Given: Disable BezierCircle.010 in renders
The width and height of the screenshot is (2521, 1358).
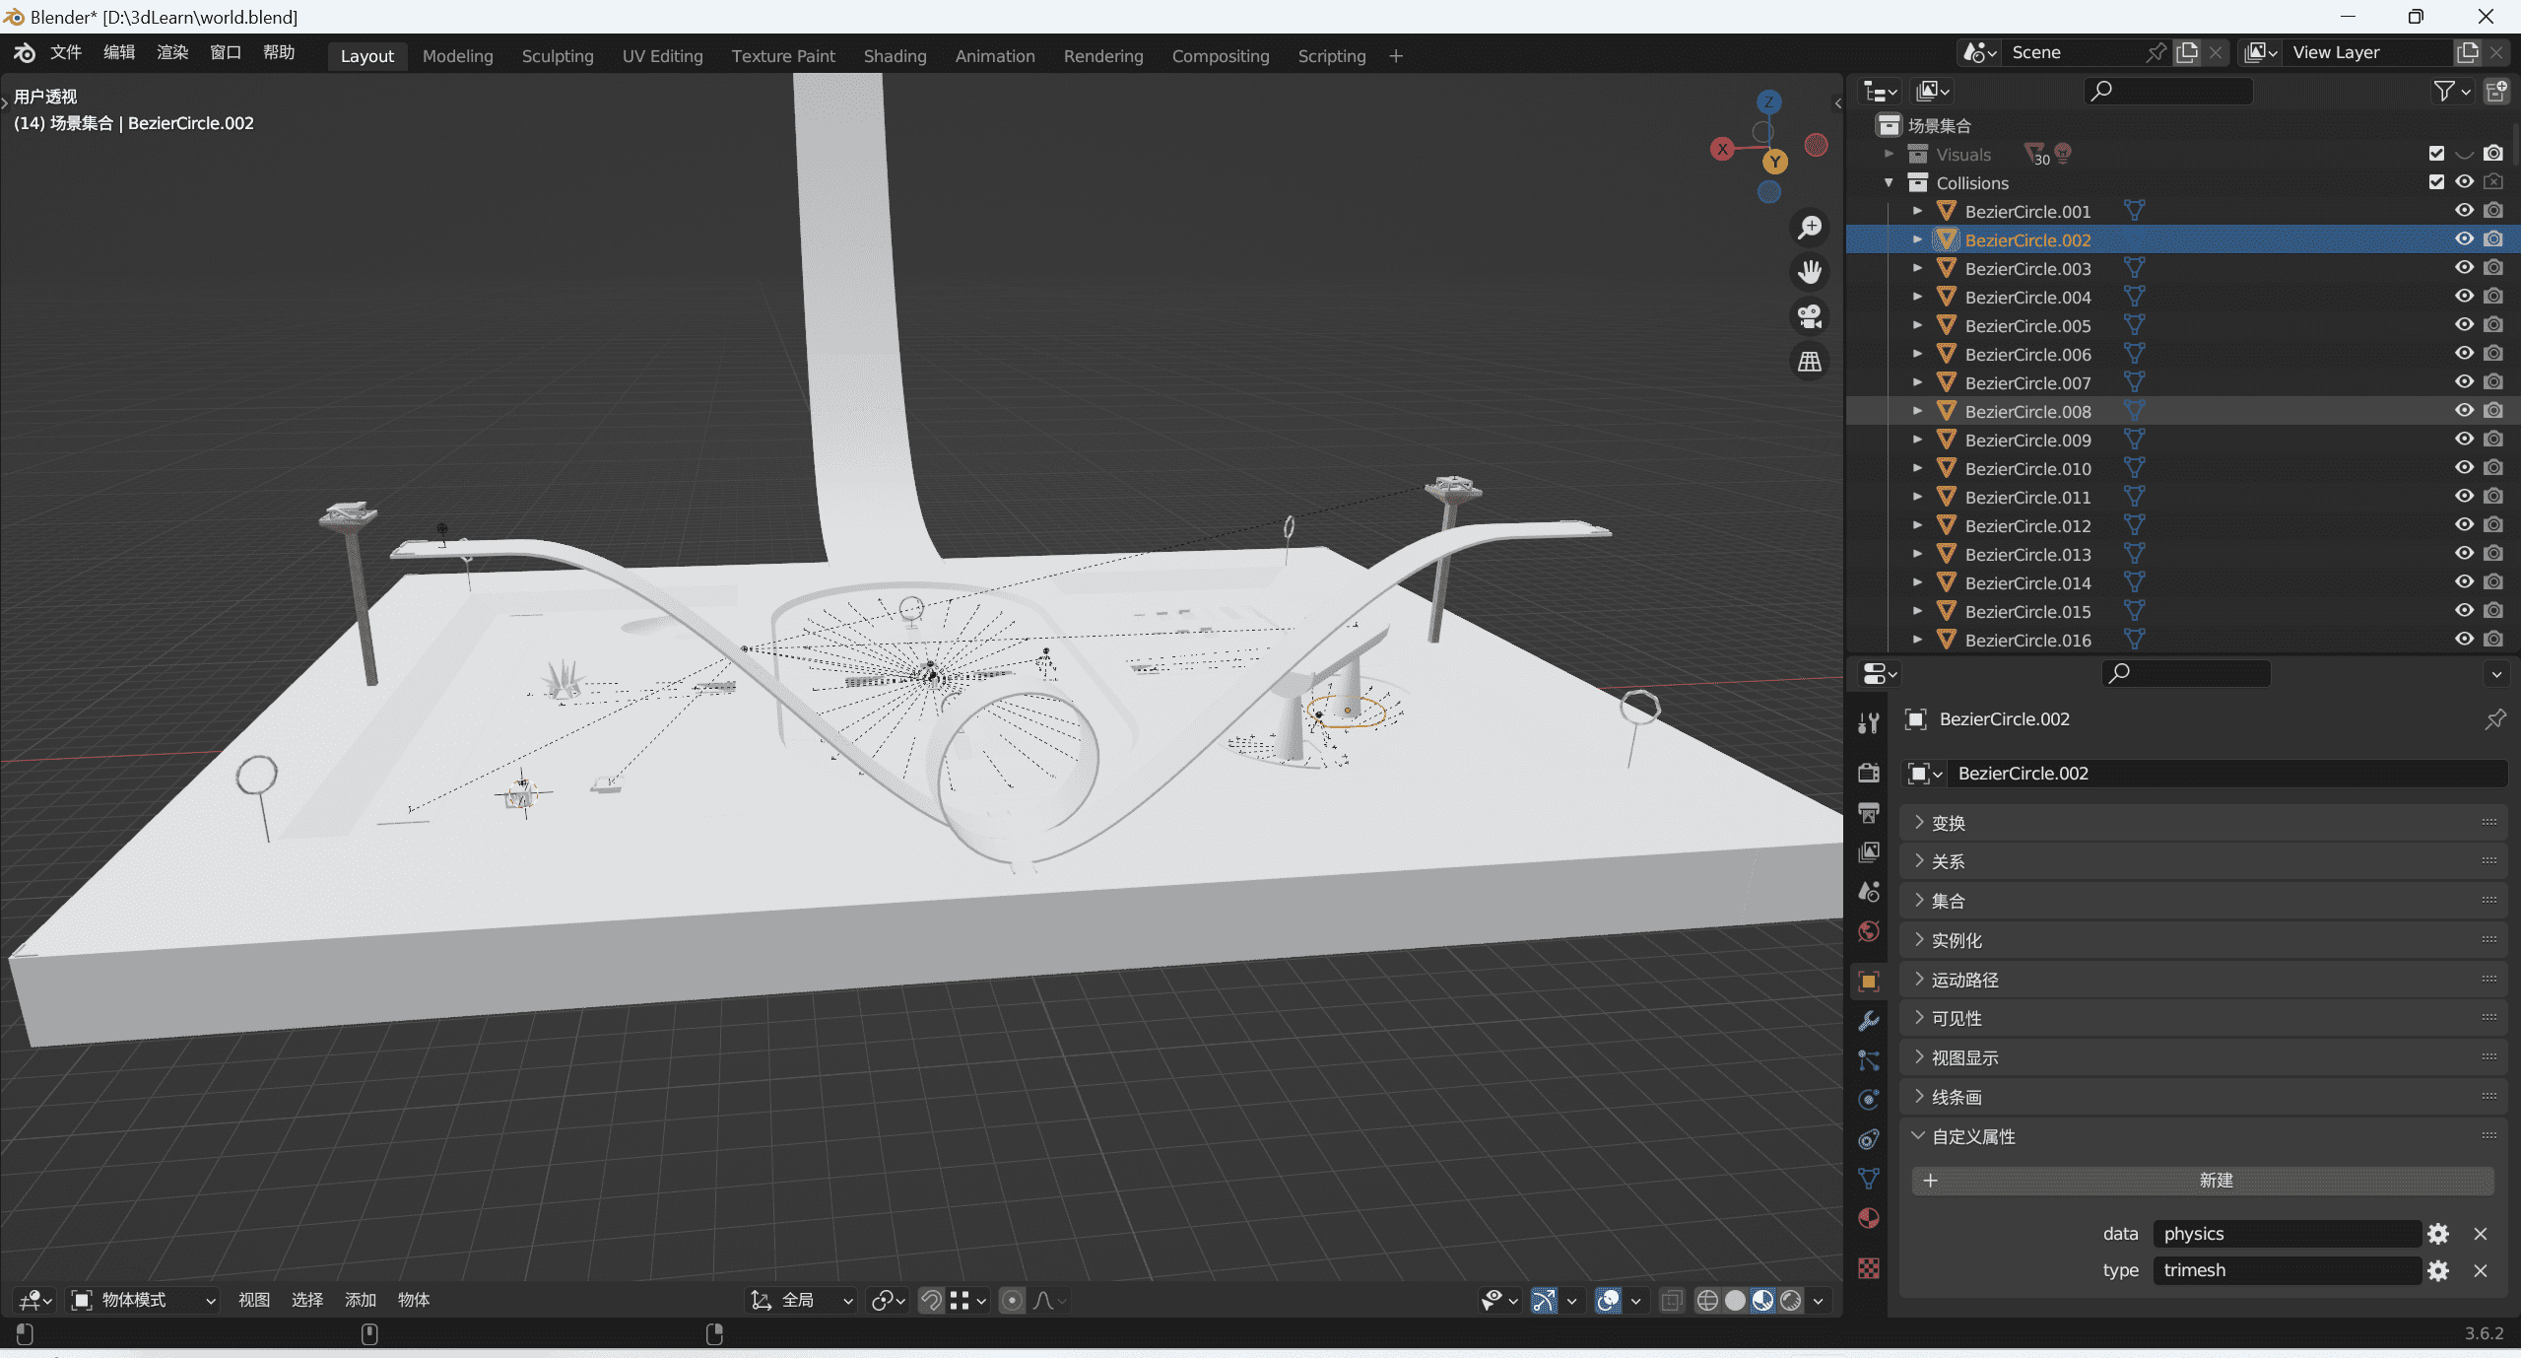Looking at the screenshot, I should tap(2493, 468).
